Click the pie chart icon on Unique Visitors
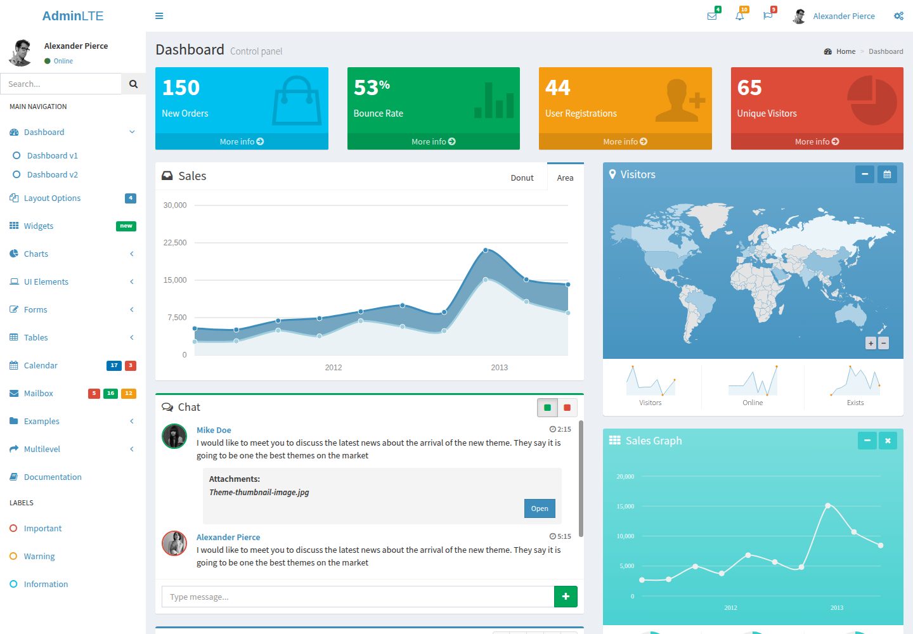This screenshot has height=634, width=913. click(x=872, y=100)
